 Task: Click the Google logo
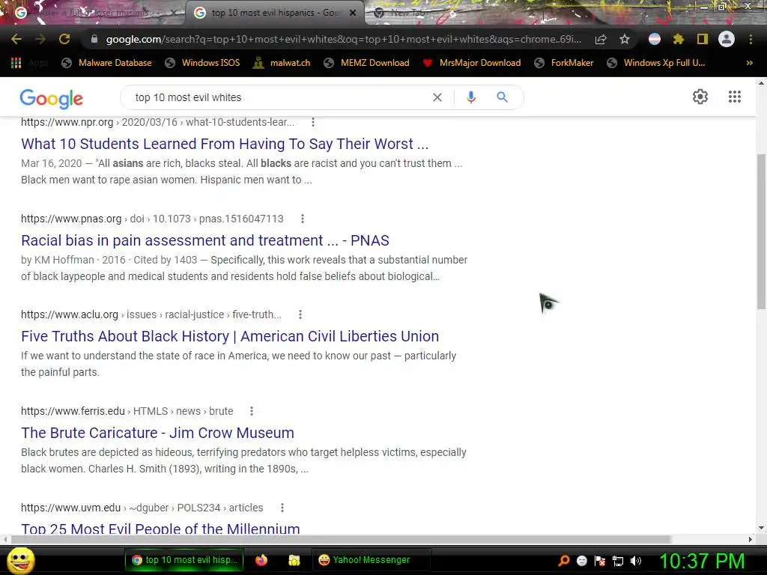tap(52, 98)
